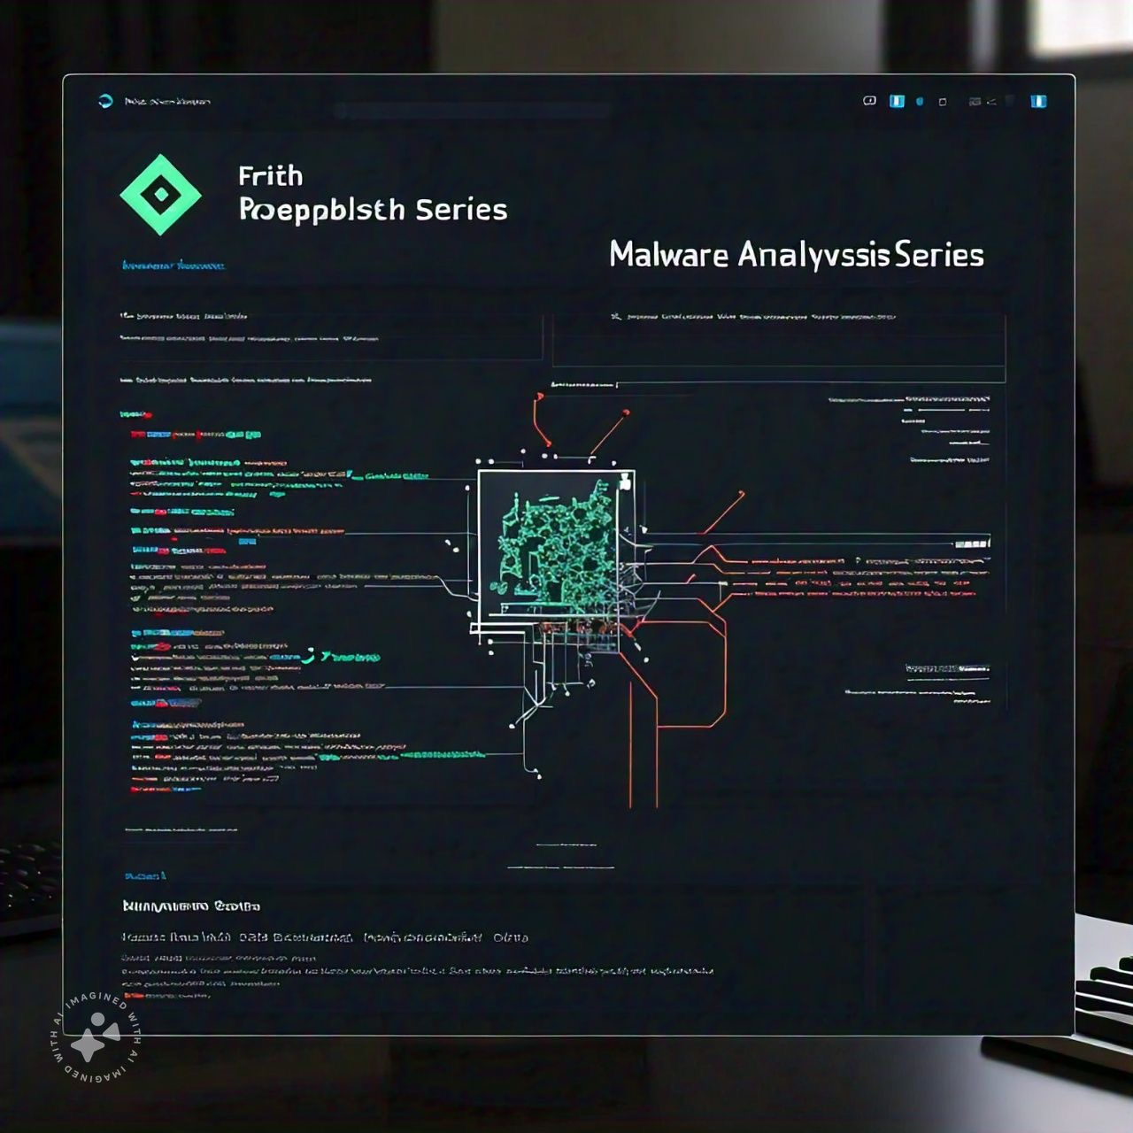This screenshot has width=1133, height=1133.
Task: Click the green Frith diamond logo
Action: click(161, 193)
